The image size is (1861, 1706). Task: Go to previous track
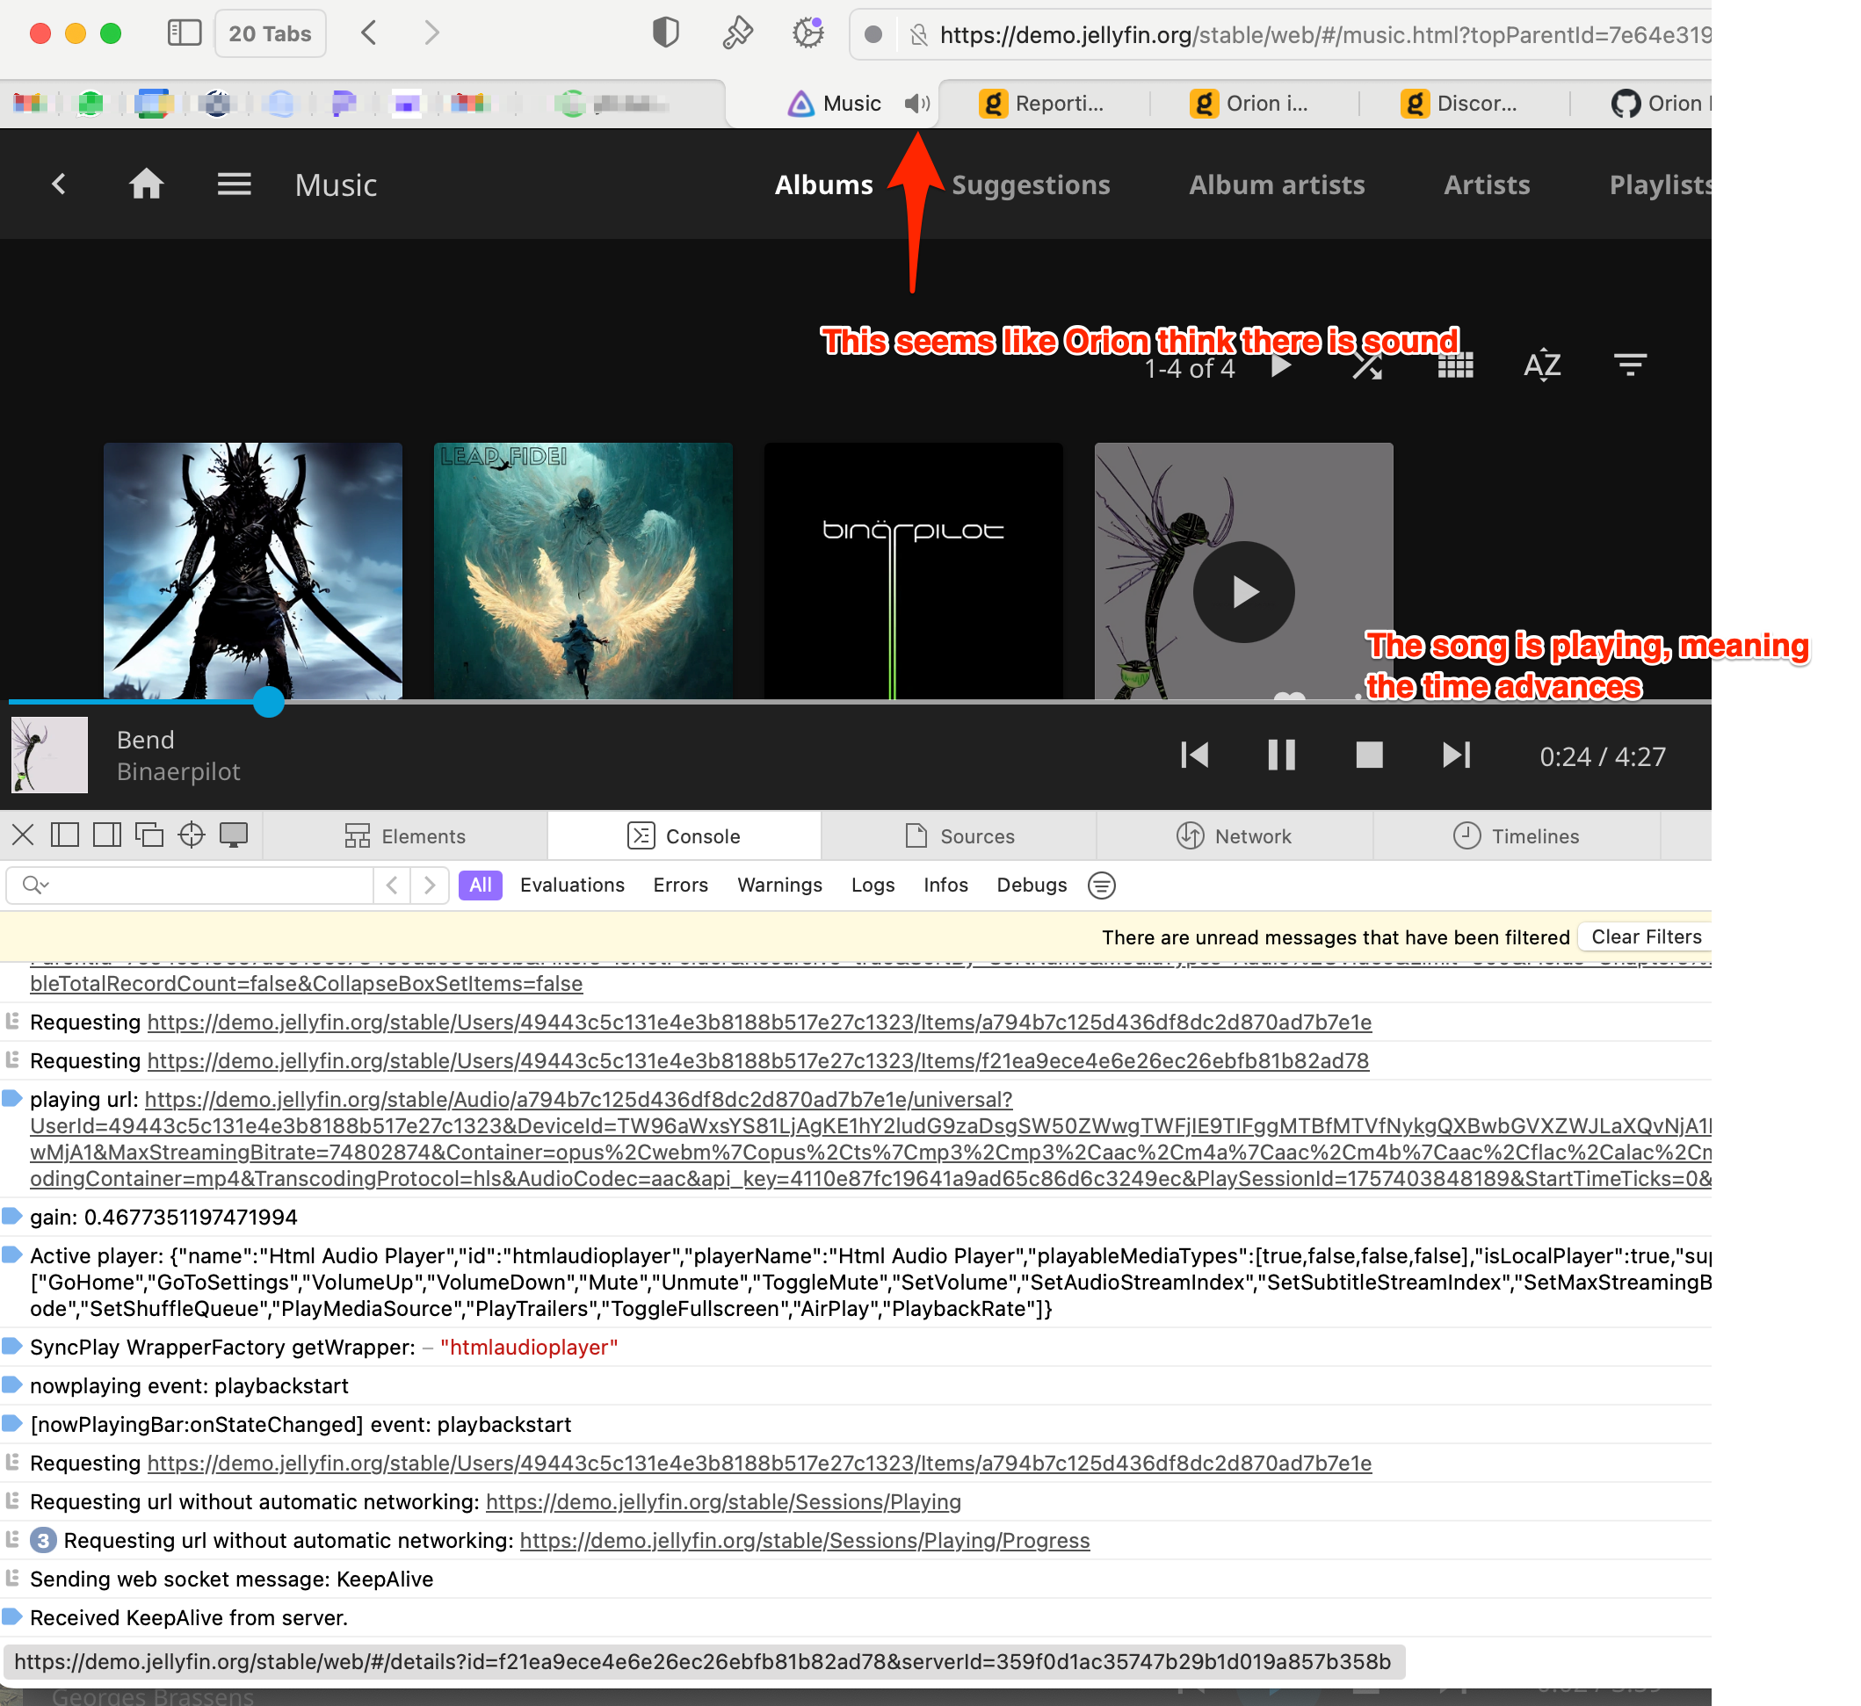point(1194,756)
